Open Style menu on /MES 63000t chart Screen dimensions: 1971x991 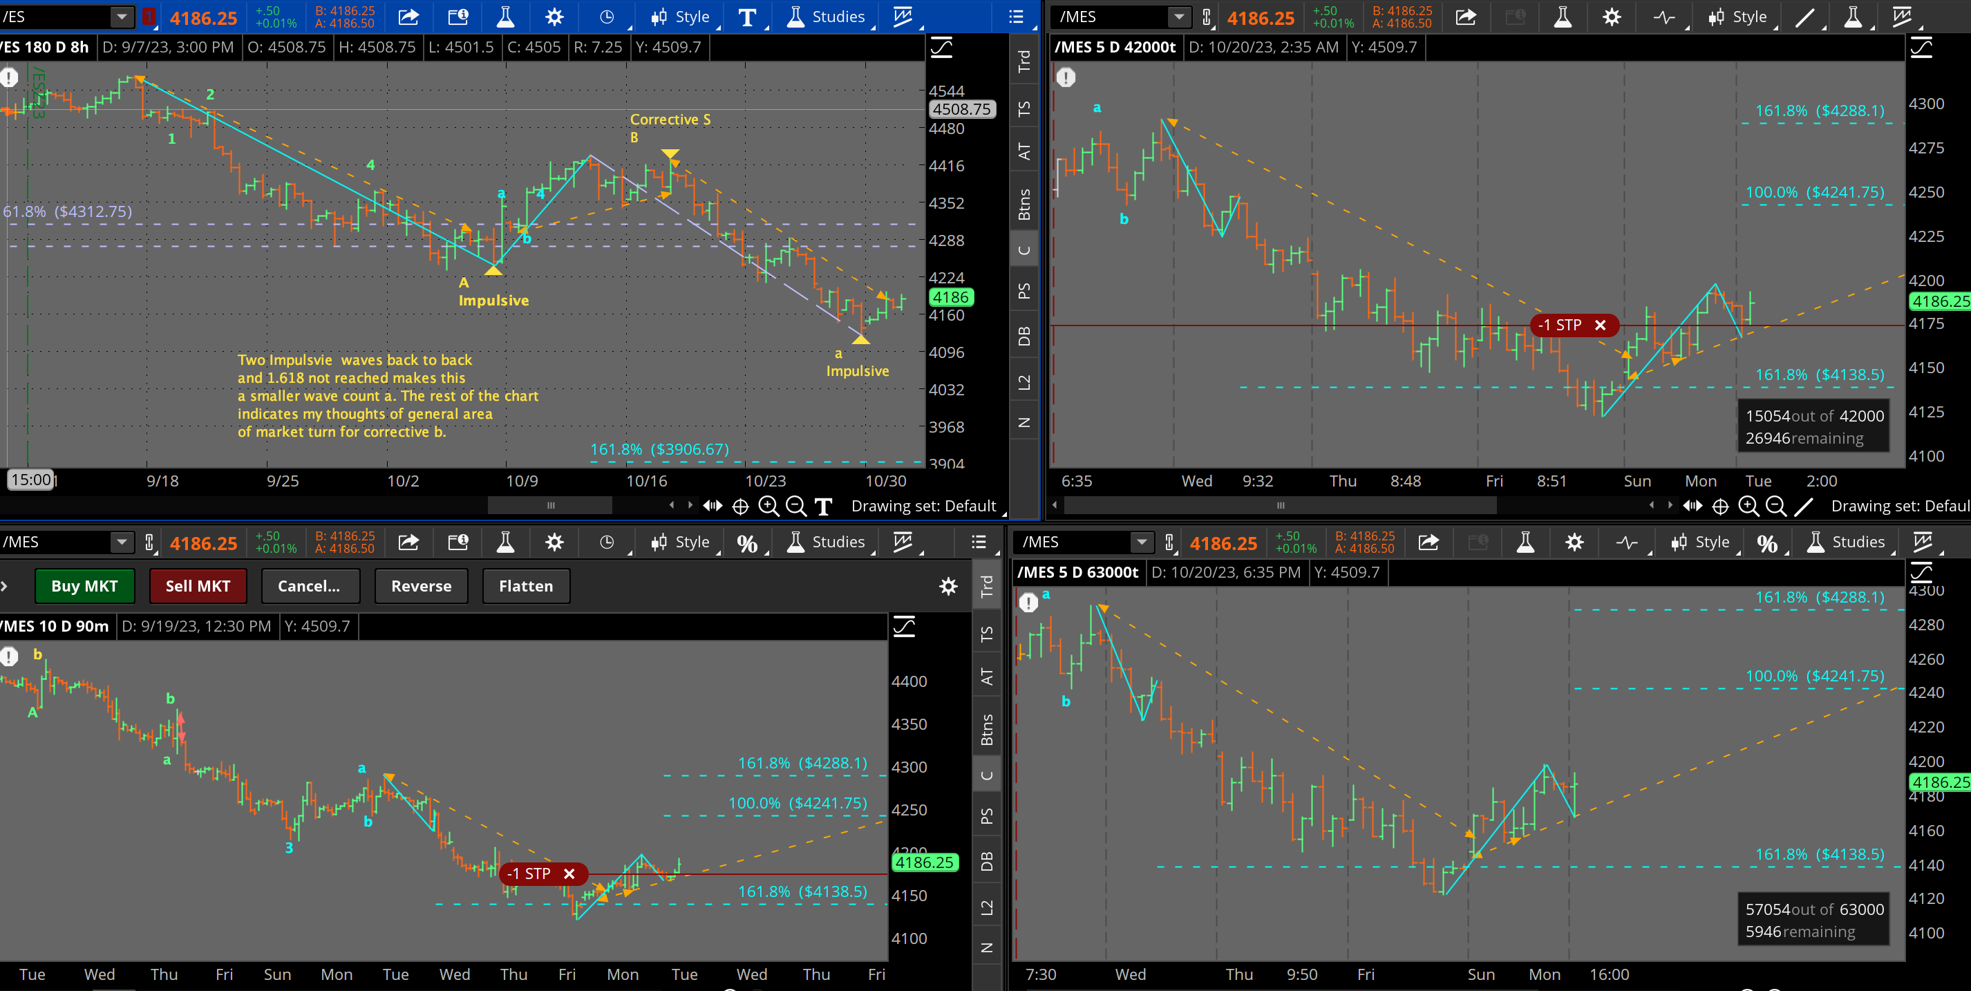point(1700,542)
